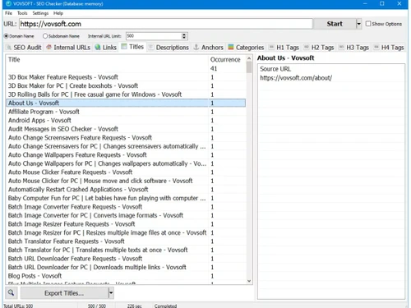This screenshot has width=411, height=308.
Task: Open the Help menu
Action: [58, 13]
